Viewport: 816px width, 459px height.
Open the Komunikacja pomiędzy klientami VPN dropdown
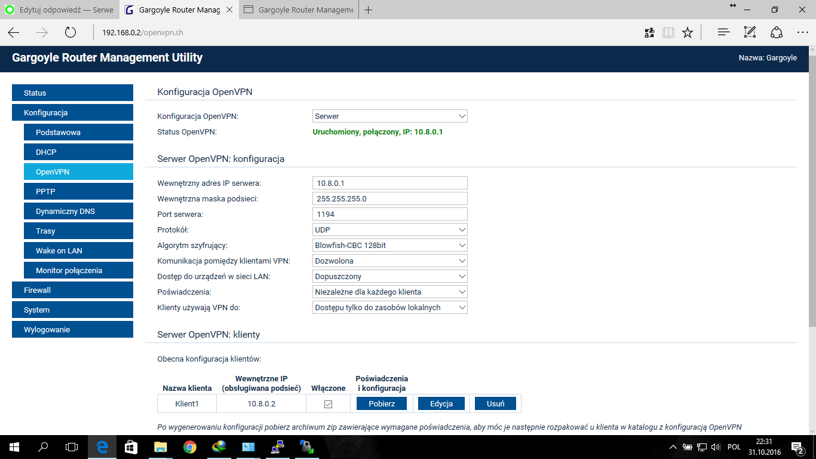click(x=390, y=261)
